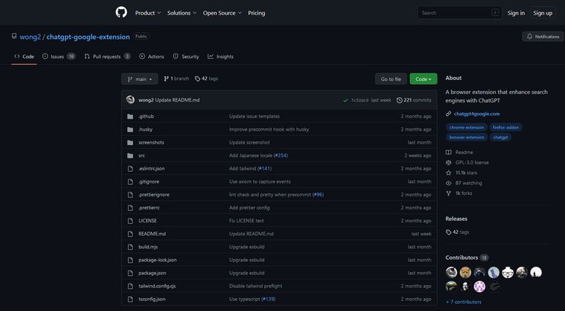Click the chrome-extension topic tag
This screenshot has height=311, width=565.
click(x=467, y=127)
